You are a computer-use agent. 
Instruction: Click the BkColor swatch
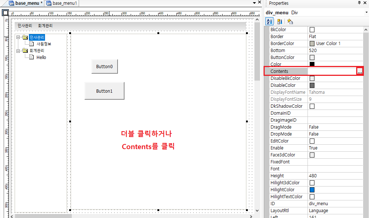(312, 30)
